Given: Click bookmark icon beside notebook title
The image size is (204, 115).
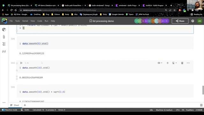Looking at the screenshot, I should click(91, 21).
